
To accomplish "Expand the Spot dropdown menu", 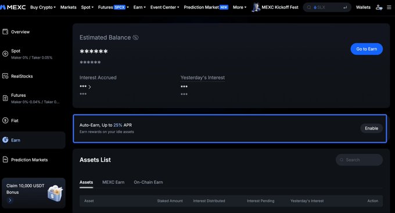I will (x=87, y=8).
